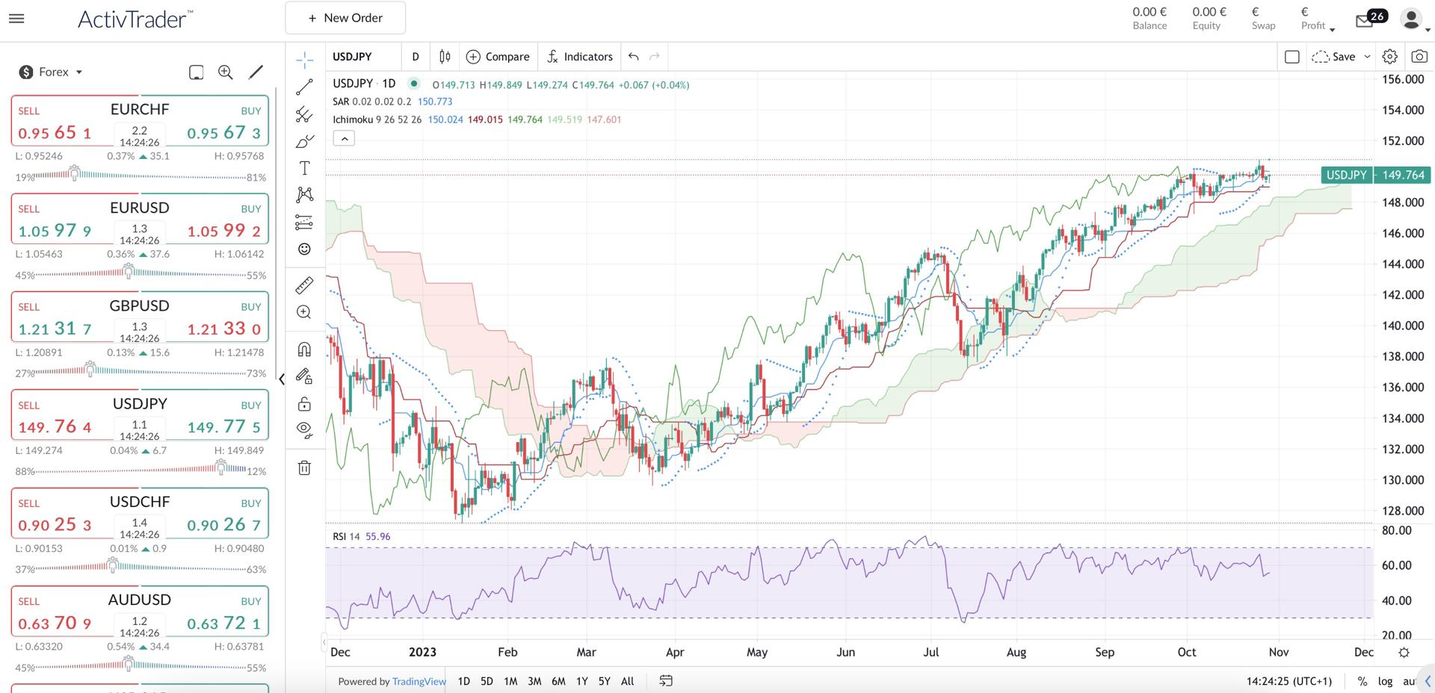Choose the text annotation tool

coord(305,168)
